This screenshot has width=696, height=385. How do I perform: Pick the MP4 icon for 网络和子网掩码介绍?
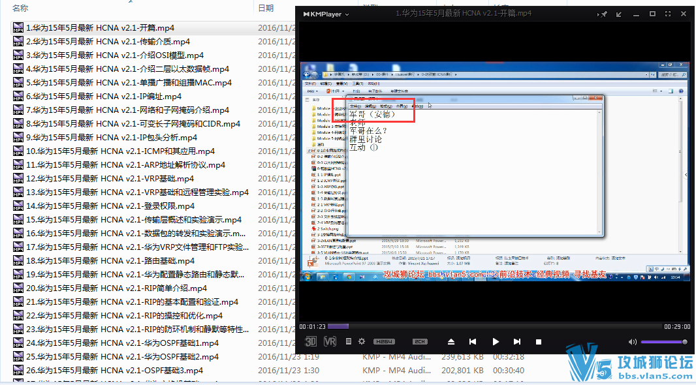[18, 110]
